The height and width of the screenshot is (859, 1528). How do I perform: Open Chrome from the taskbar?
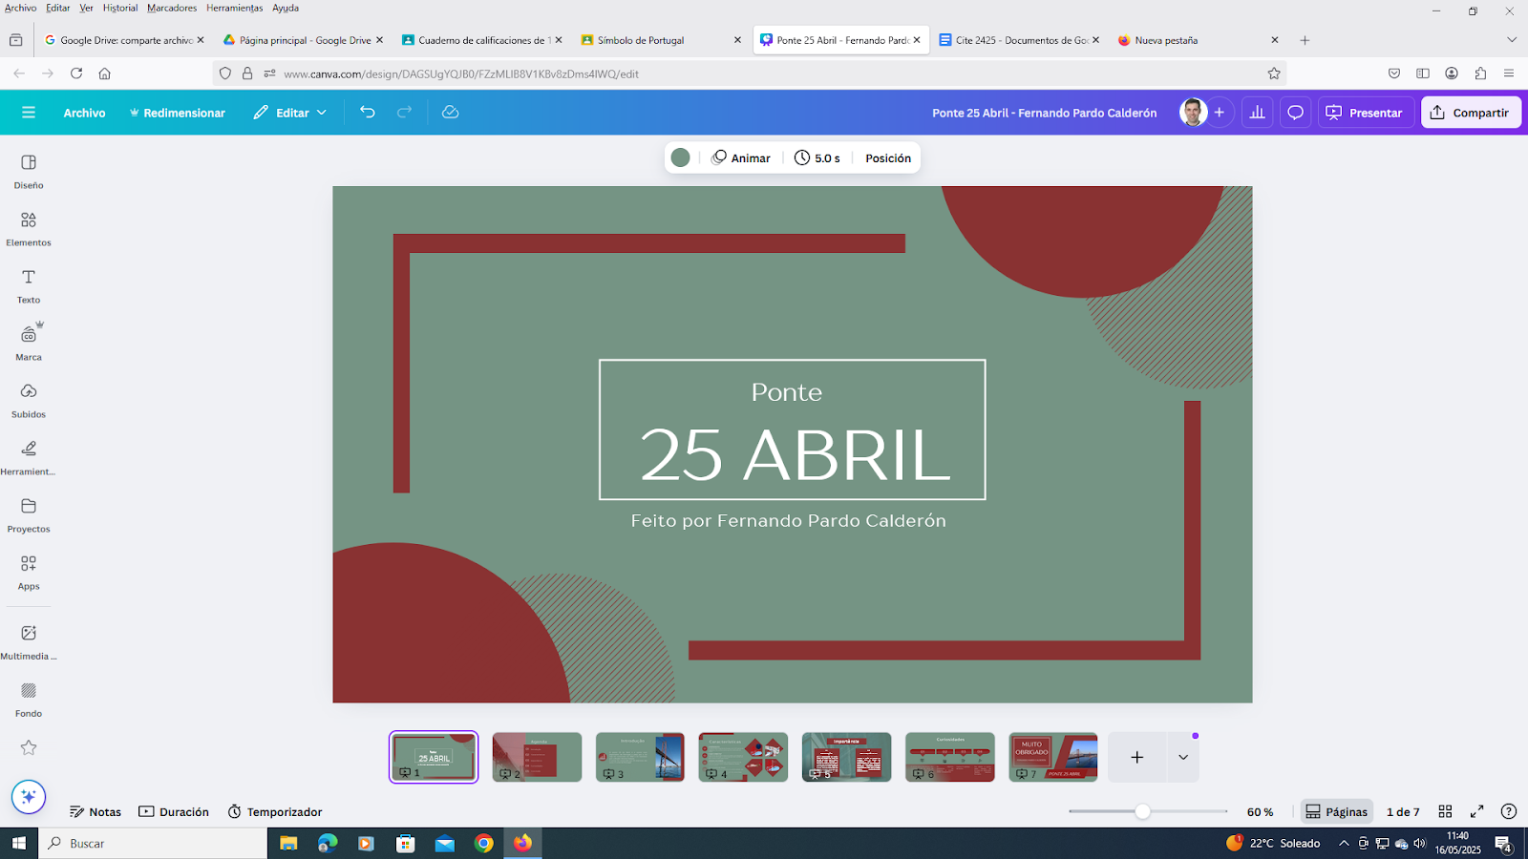[x=484, y=844]
